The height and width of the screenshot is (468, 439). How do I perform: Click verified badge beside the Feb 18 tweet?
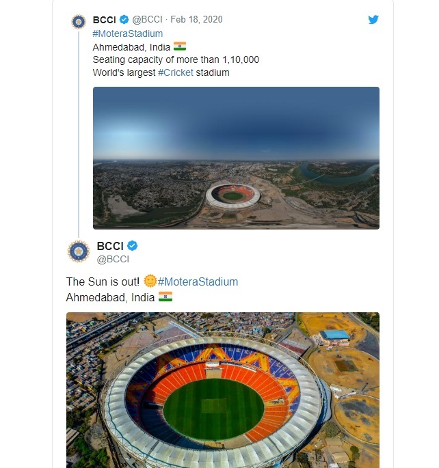[x=124, y=20]
